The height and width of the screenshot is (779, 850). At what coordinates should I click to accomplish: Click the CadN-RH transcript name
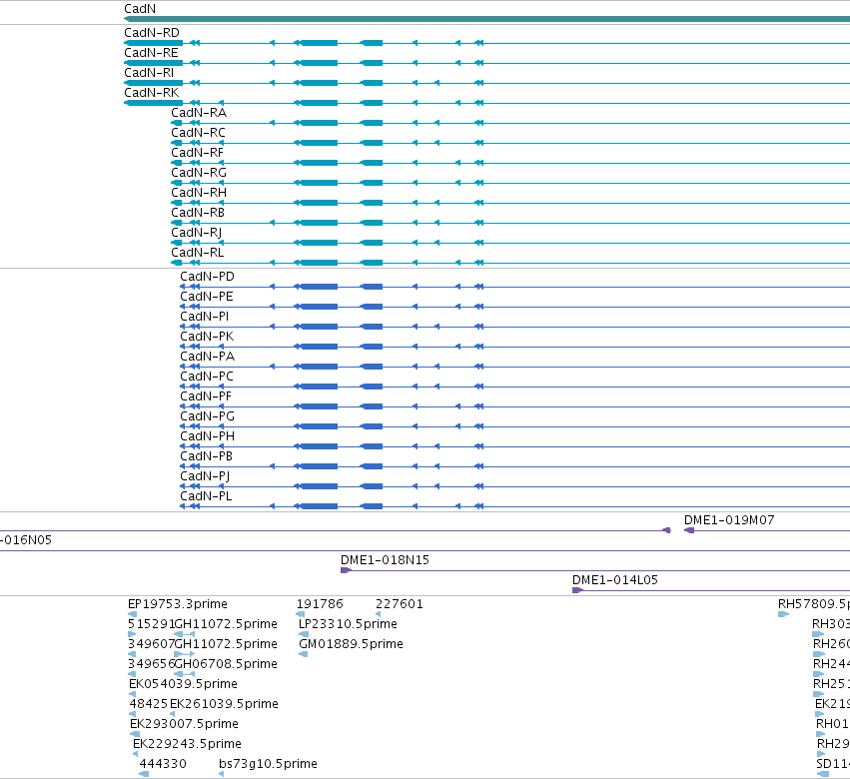coord(199,193)
